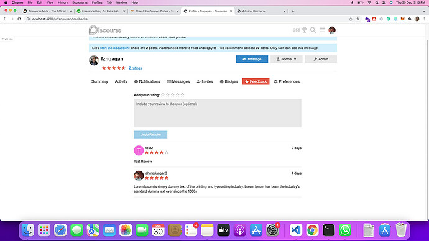Open the hamburger menu in Discourse header

pyautogui.click(x=323, y=30)
